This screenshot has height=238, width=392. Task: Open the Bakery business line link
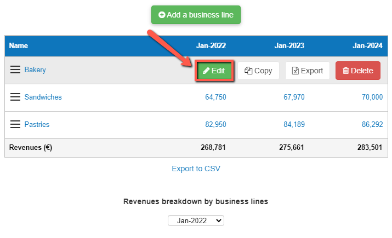(x=35, y=70)
